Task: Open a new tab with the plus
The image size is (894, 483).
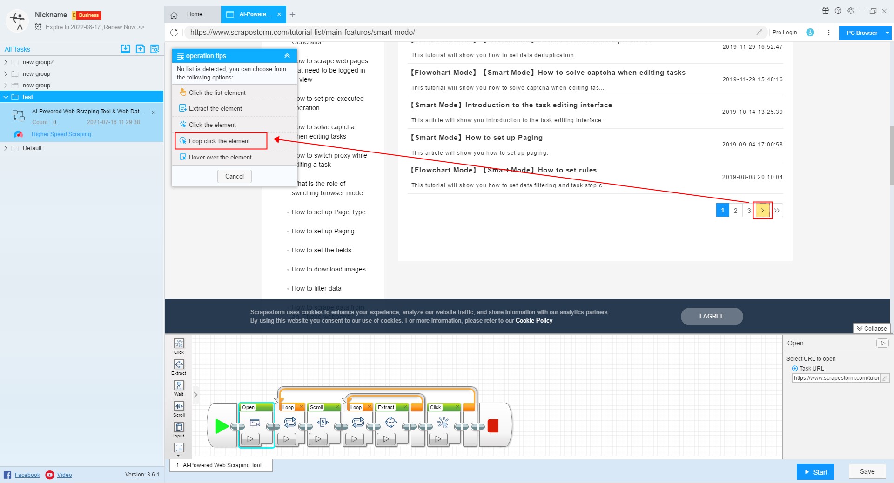Action: [x=292, y=14]
